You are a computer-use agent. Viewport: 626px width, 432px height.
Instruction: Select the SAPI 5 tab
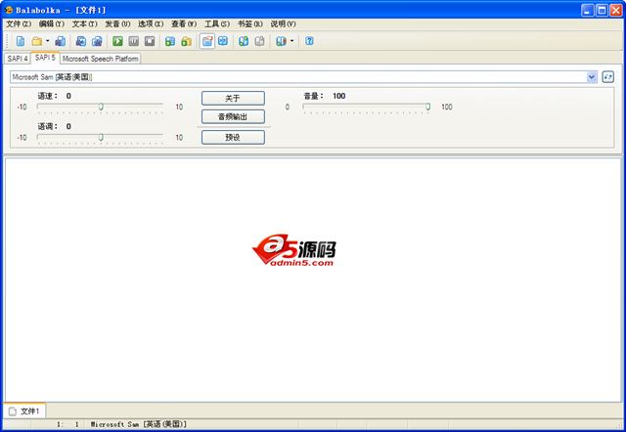click(45, 58)
